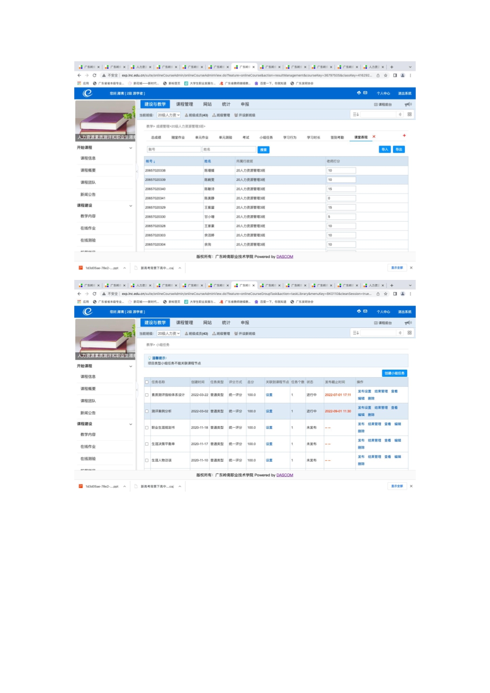Click the platform logo in the upper blue header
Screen dimensions: 490x693
tap(87, 93)
